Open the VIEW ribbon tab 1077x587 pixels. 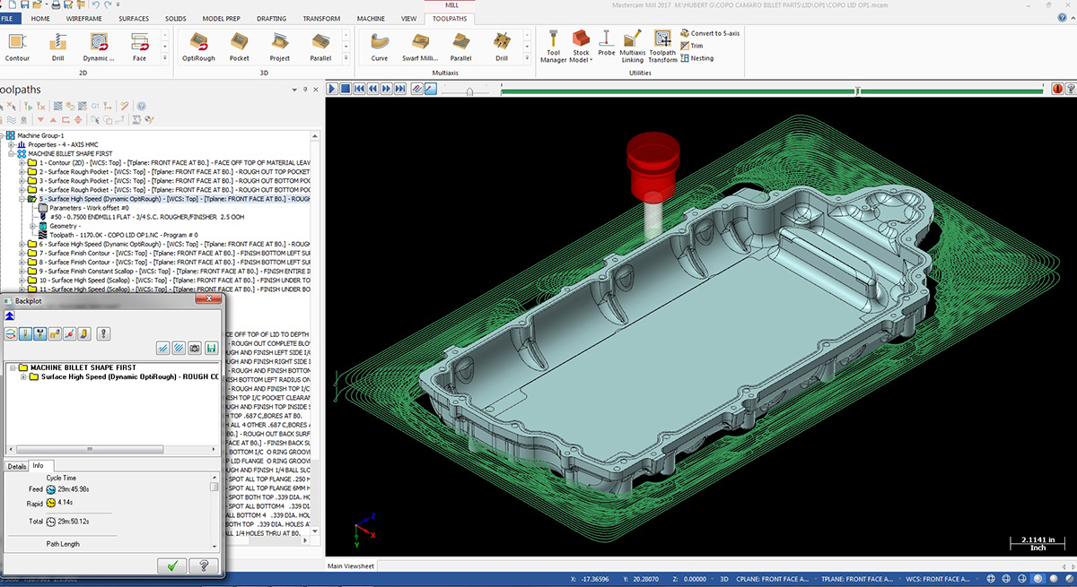408,18
